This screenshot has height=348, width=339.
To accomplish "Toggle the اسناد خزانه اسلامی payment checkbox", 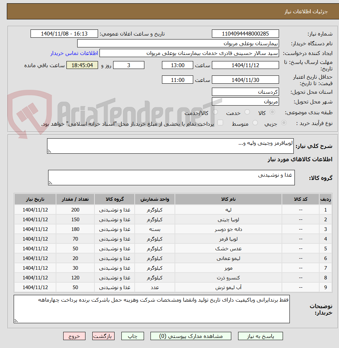I will pos(220,123).
